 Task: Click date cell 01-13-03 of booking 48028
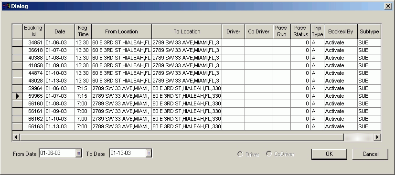point(60,81)
